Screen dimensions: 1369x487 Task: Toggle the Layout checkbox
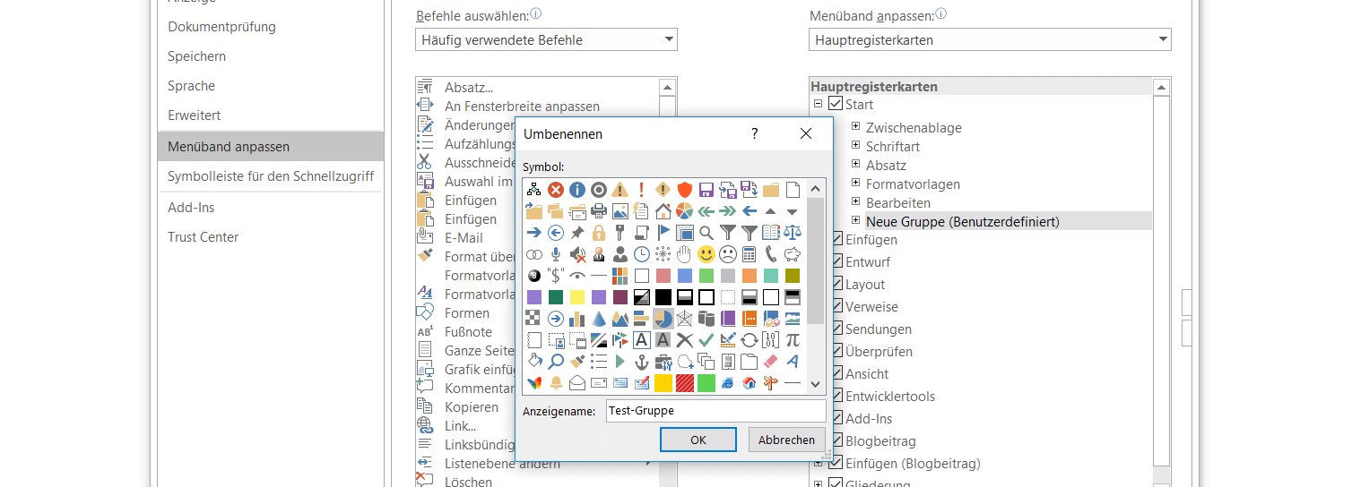coord(837,285)
